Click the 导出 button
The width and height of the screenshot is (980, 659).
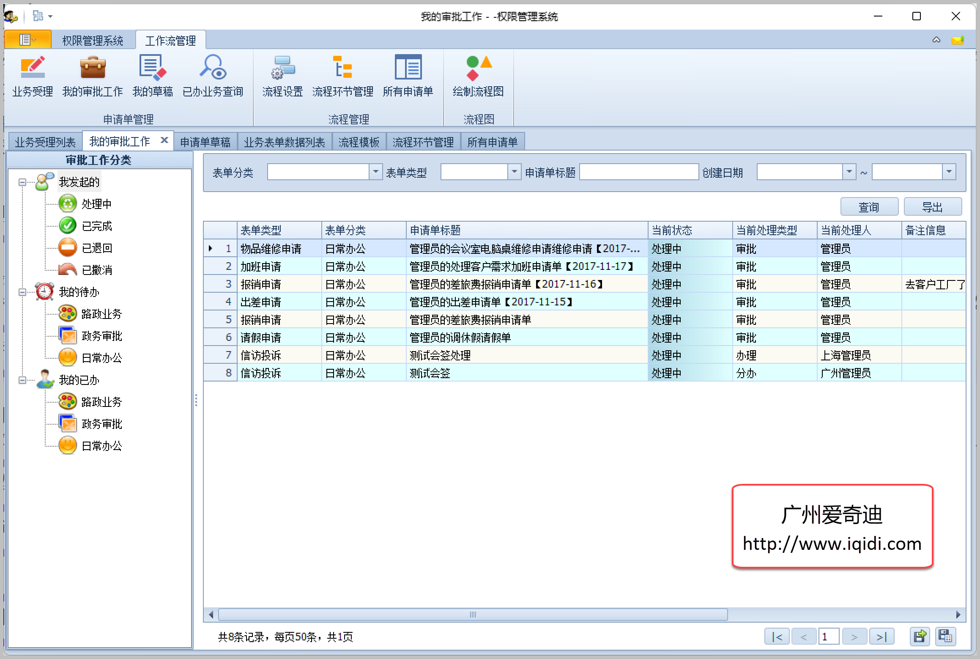(932, 207)
